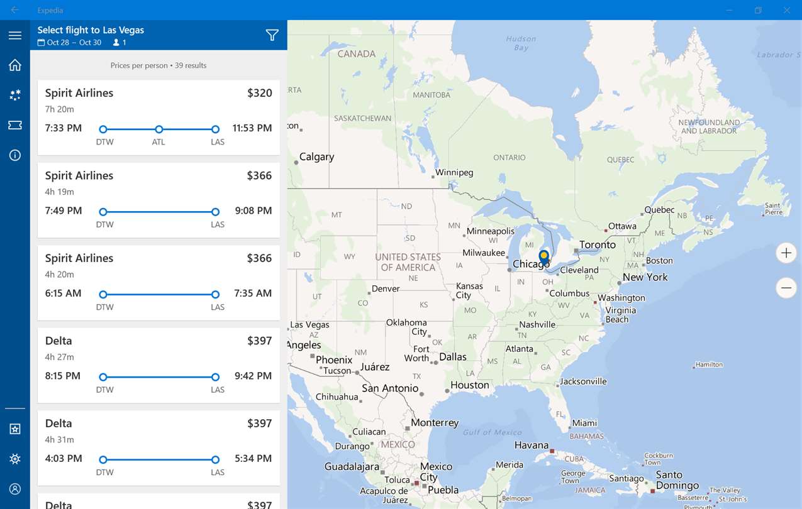The image size is (802, 509).
Task: Go back using the title bar arrow
Action: tap(14, 10)
